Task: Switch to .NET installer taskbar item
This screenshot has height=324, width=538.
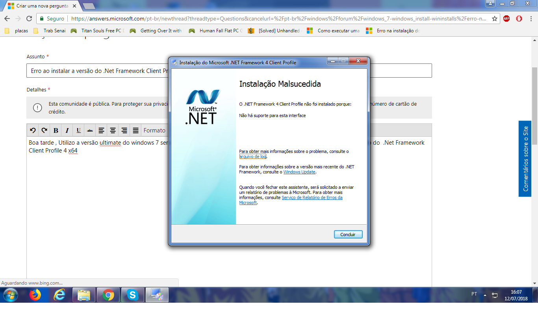Action: [x=157, y=295]
